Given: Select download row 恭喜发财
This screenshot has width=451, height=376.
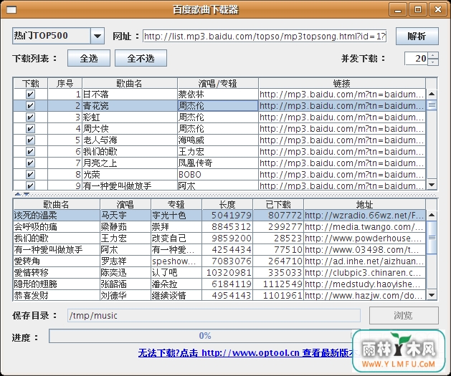Looking at the screenshot, I should tap(219, 295).
